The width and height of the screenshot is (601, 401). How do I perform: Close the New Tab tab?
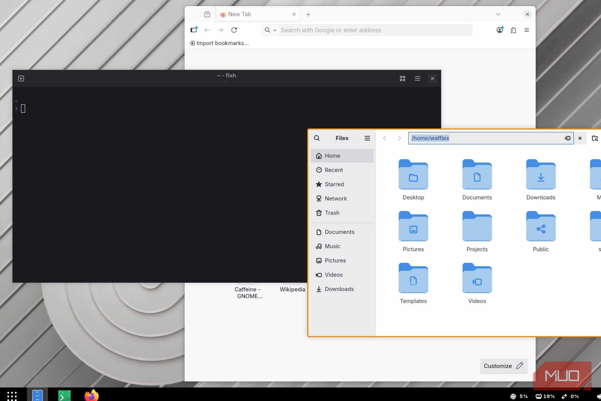(x=294, y=14)
